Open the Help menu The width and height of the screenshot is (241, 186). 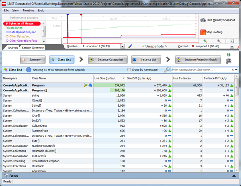point(41,10)
